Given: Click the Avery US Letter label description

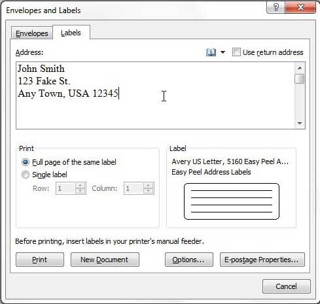Looking at the screenshot, I should click(x=230, y=161).
